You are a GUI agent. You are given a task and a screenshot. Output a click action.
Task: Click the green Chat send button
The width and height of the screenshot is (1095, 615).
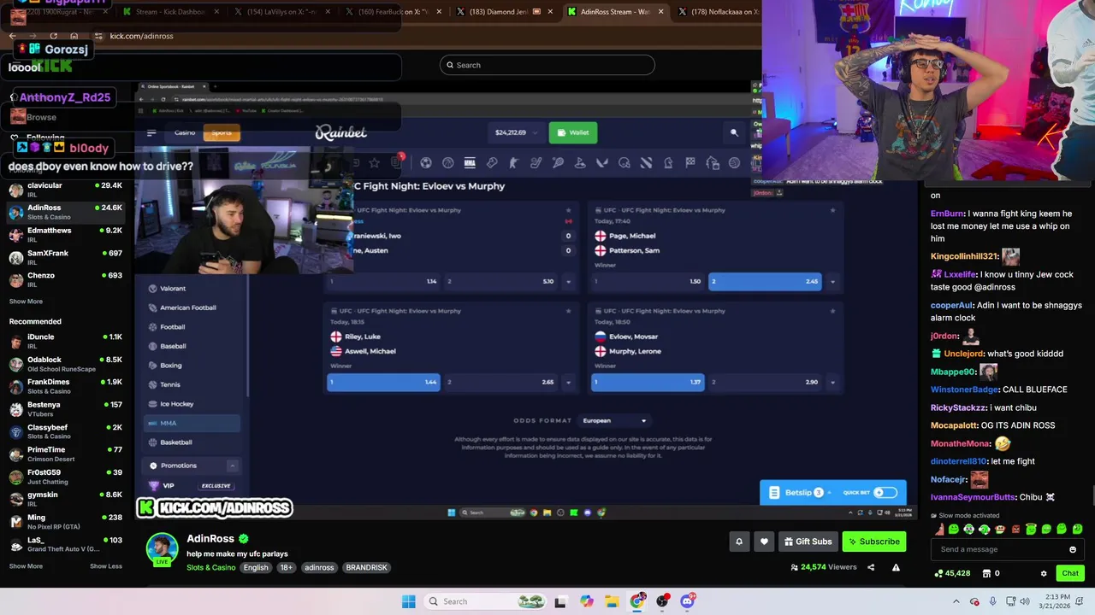tap(1070, 573)
